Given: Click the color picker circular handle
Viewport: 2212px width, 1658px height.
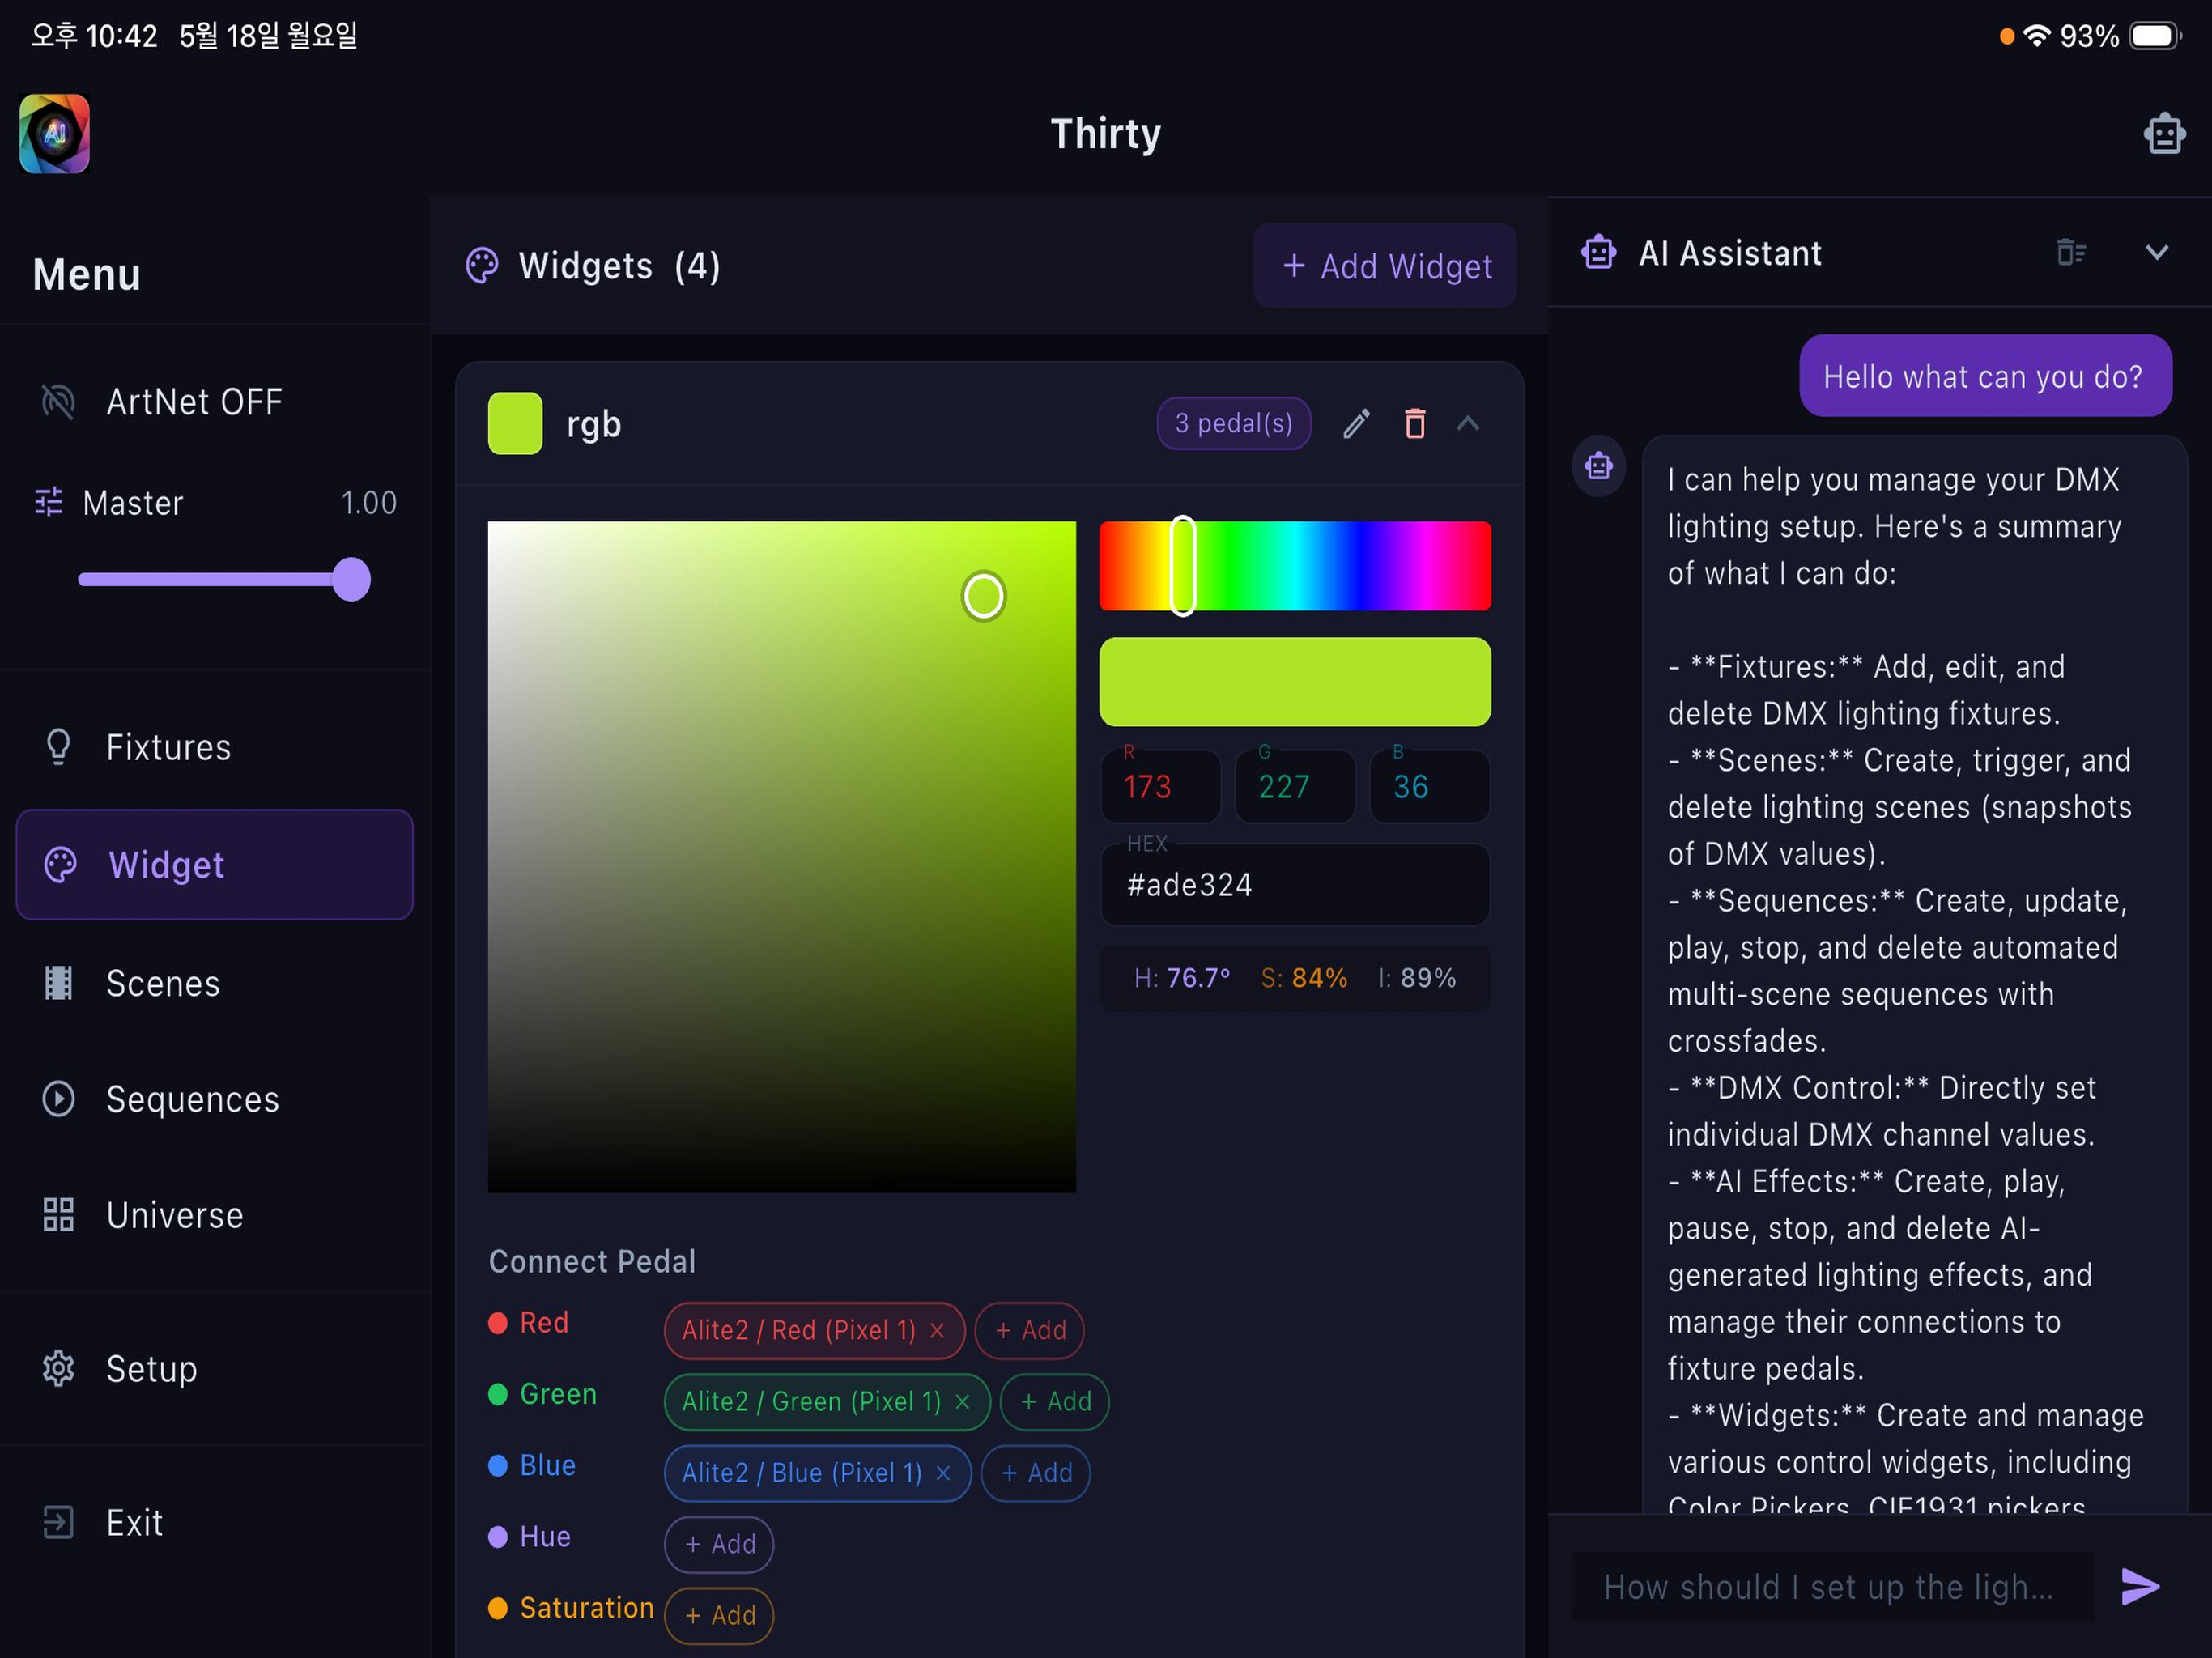Looking at the screenshot, I should 984,596.
